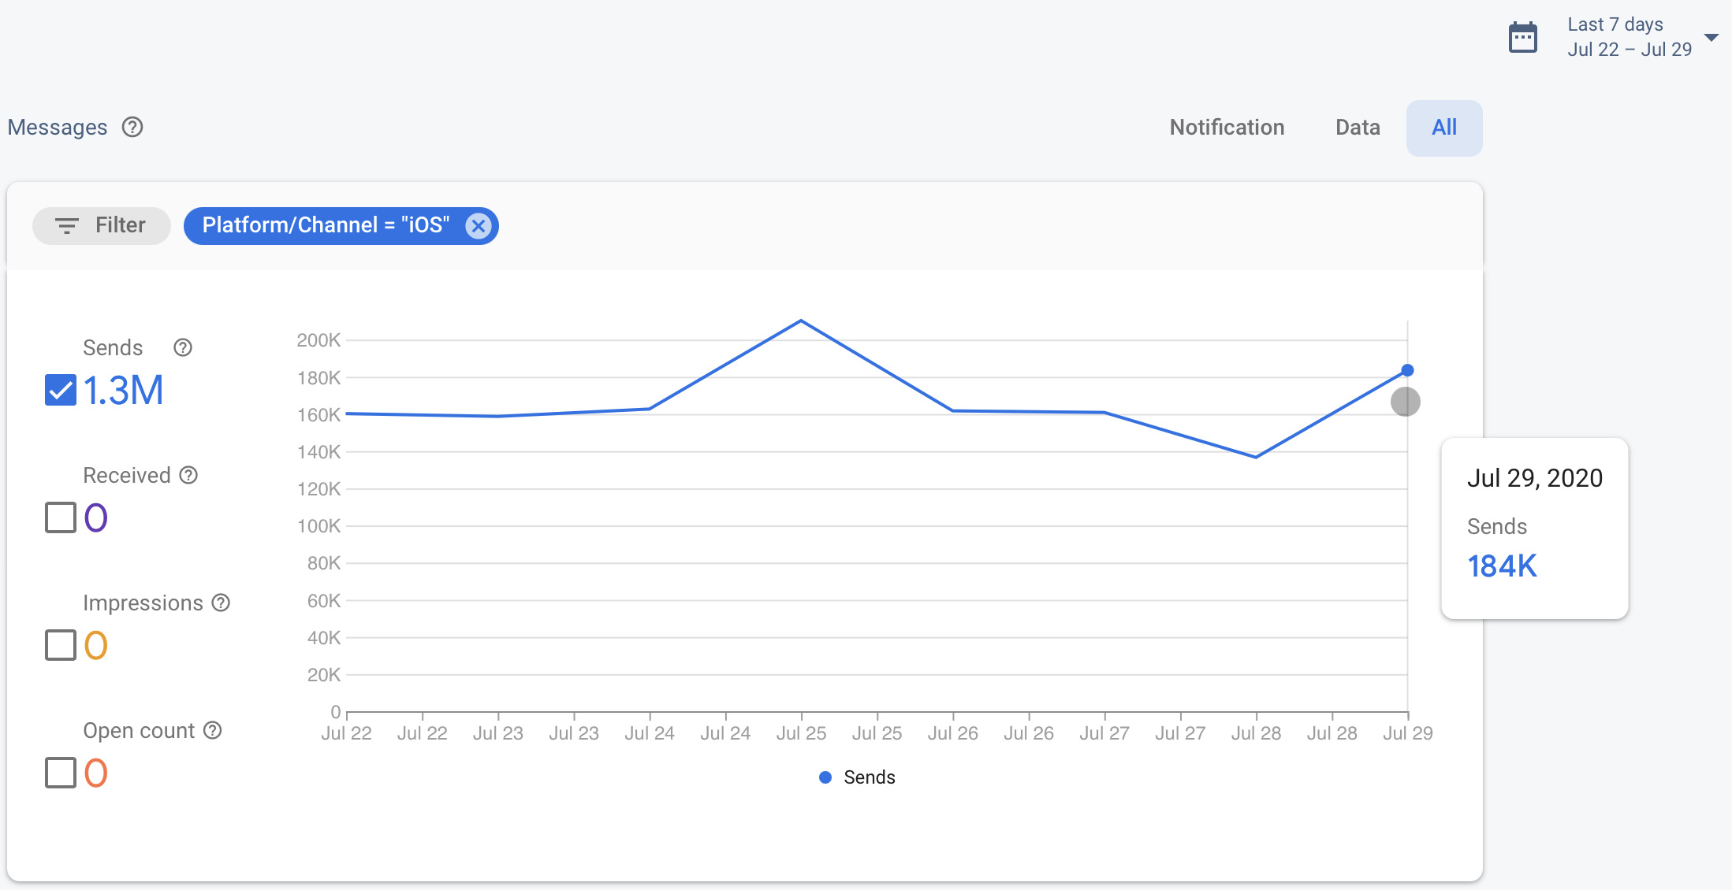Click the calendar icon near date range

(1522, 37)
